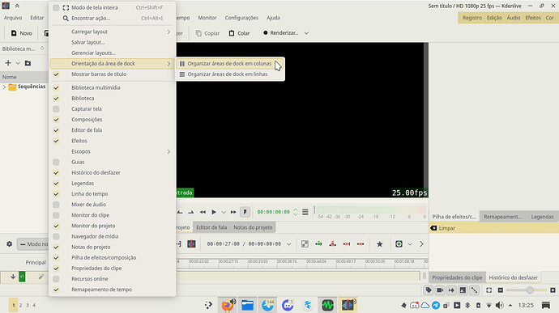Click the favorite effects star icon
Image resolution: width=559 pixels, height=313 pixels.
[380, 244]
